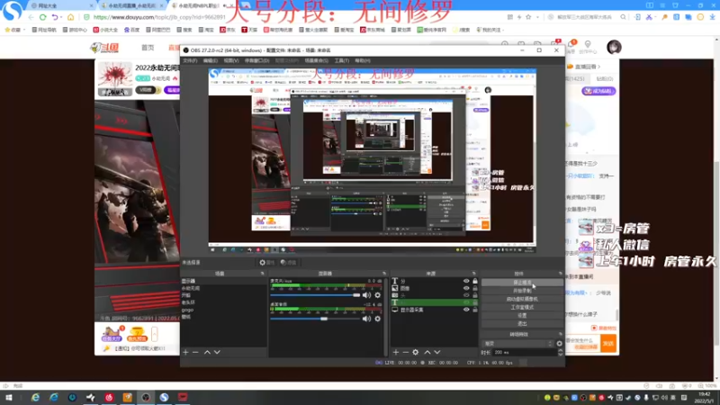Click browser refresh icon in address bar

pyautogui.click(x=42, y=17)
